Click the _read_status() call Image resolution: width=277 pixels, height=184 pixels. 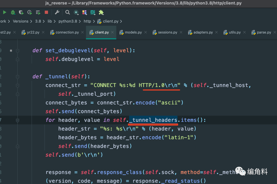pyautogui.click(x=184, y=181)
